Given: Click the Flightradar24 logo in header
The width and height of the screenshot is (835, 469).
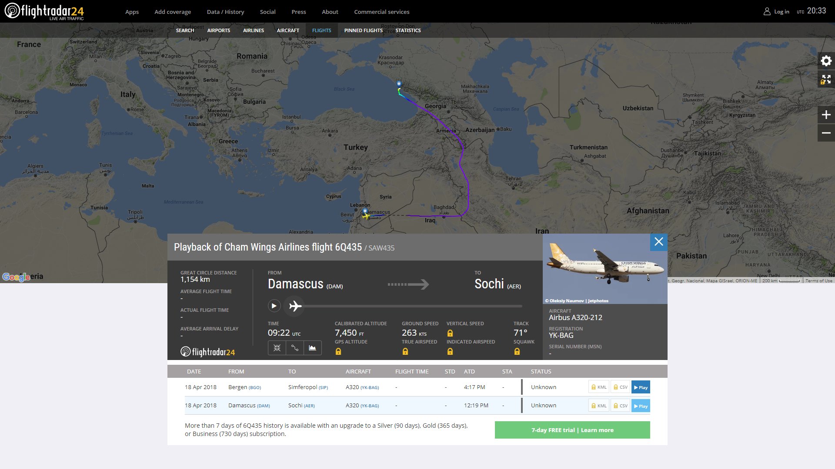Looking at the screenshot, I should tap(44, 11).
